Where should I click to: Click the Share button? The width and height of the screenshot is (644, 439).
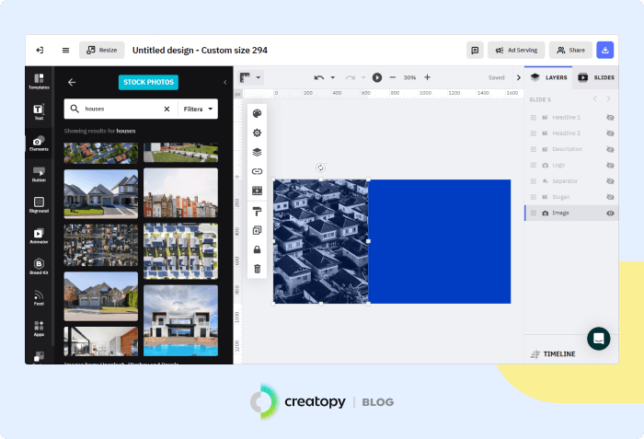click(570, 51)
